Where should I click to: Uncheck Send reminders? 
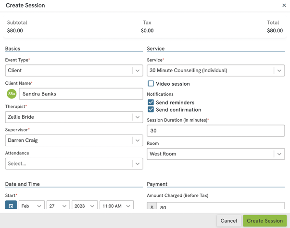tap(151, 102)
